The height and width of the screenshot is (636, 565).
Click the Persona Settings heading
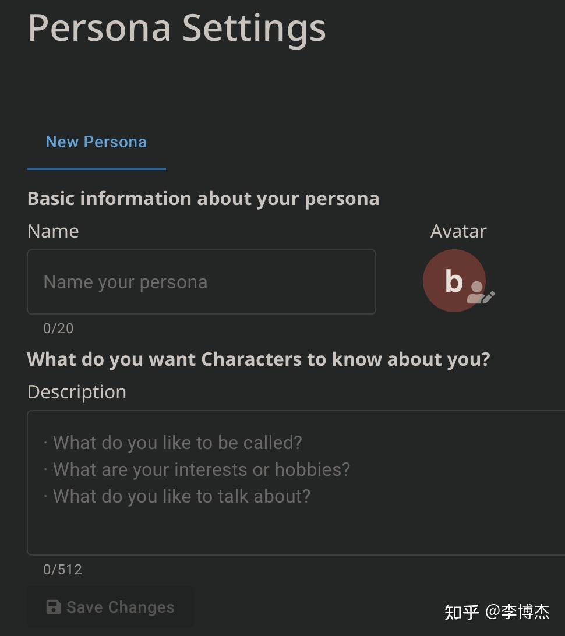(176, 27)
